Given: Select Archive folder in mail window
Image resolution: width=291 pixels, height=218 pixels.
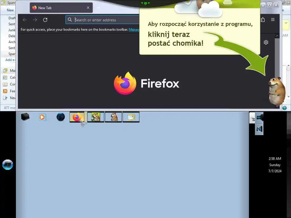Looking at the screenshot, I should coord(12,42).
